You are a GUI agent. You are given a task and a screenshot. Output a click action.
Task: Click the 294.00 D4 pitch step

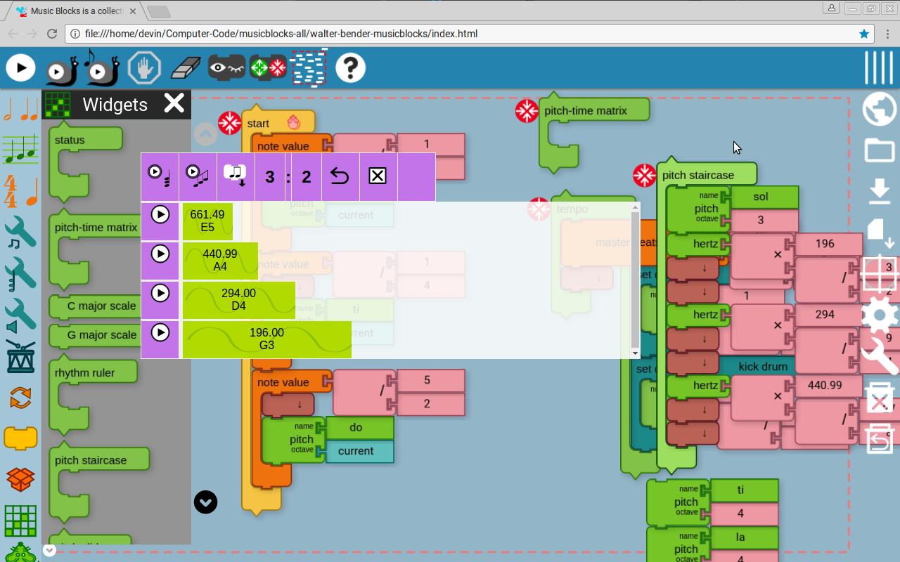click(x=238, y=300)
